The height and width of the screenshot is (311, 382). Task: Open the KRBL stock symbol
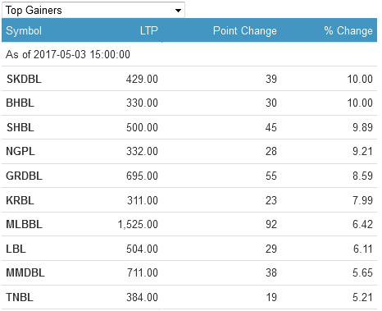20,200
